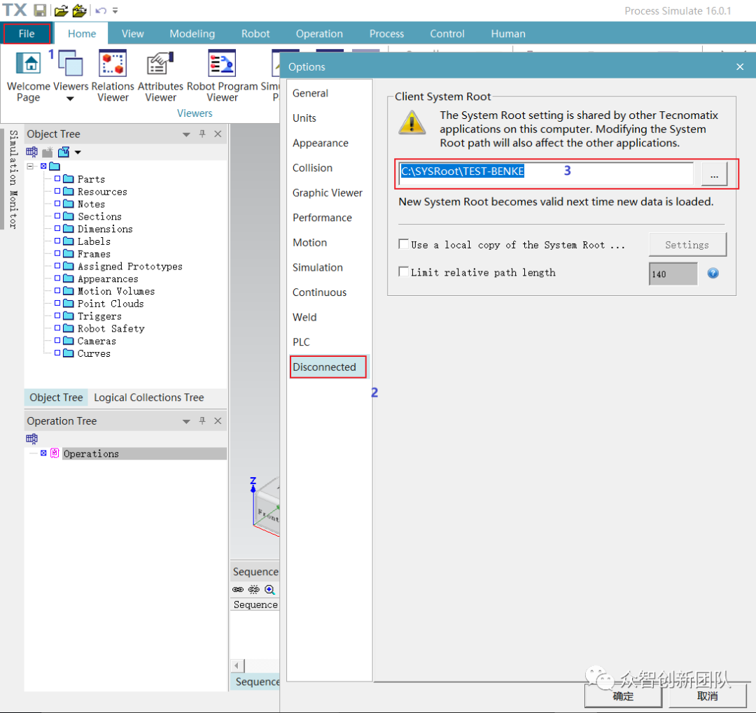Click the disabled Settings button
The height and width of the screenshot is (713, 756).
(687, 245)
